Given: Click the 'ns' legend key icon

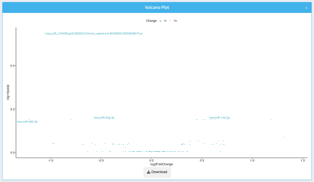Looking at the screenshot, I should click(x=160, y=21).
